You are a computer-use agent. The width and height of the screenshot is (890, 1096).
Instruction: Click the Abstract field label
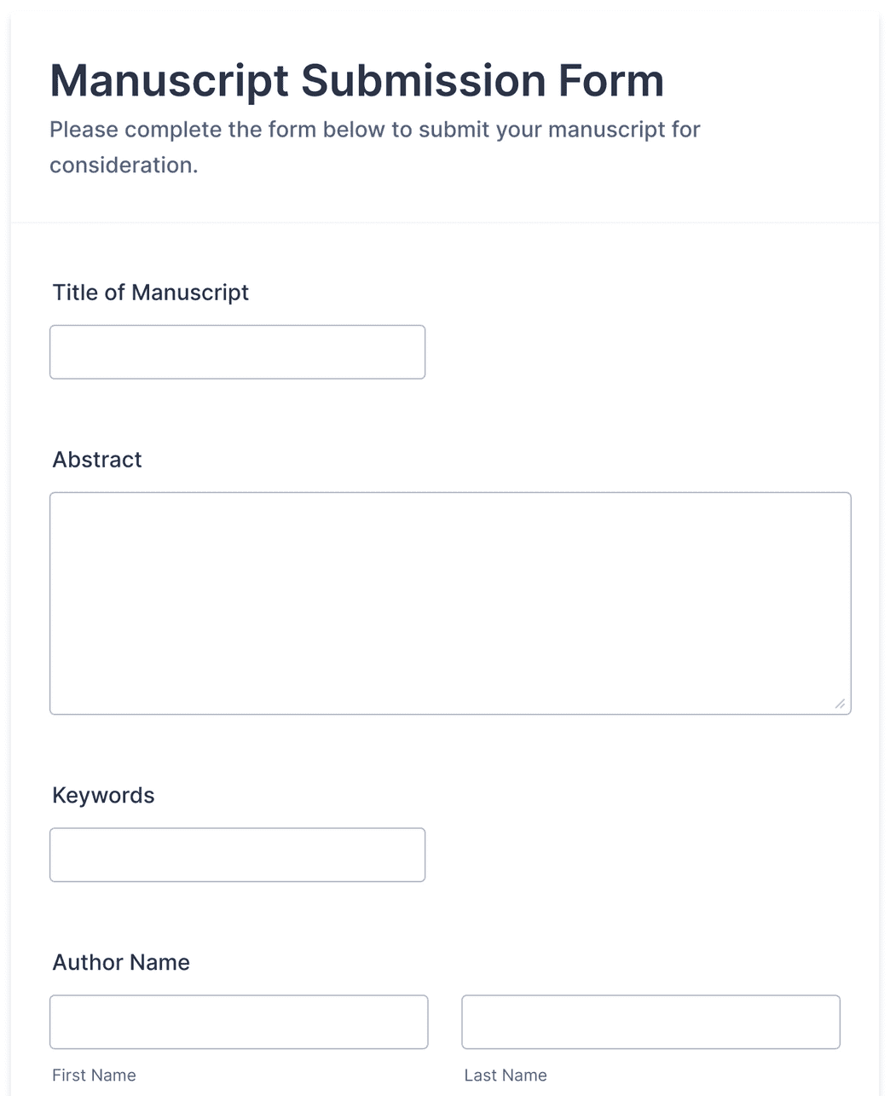point(96,460)
